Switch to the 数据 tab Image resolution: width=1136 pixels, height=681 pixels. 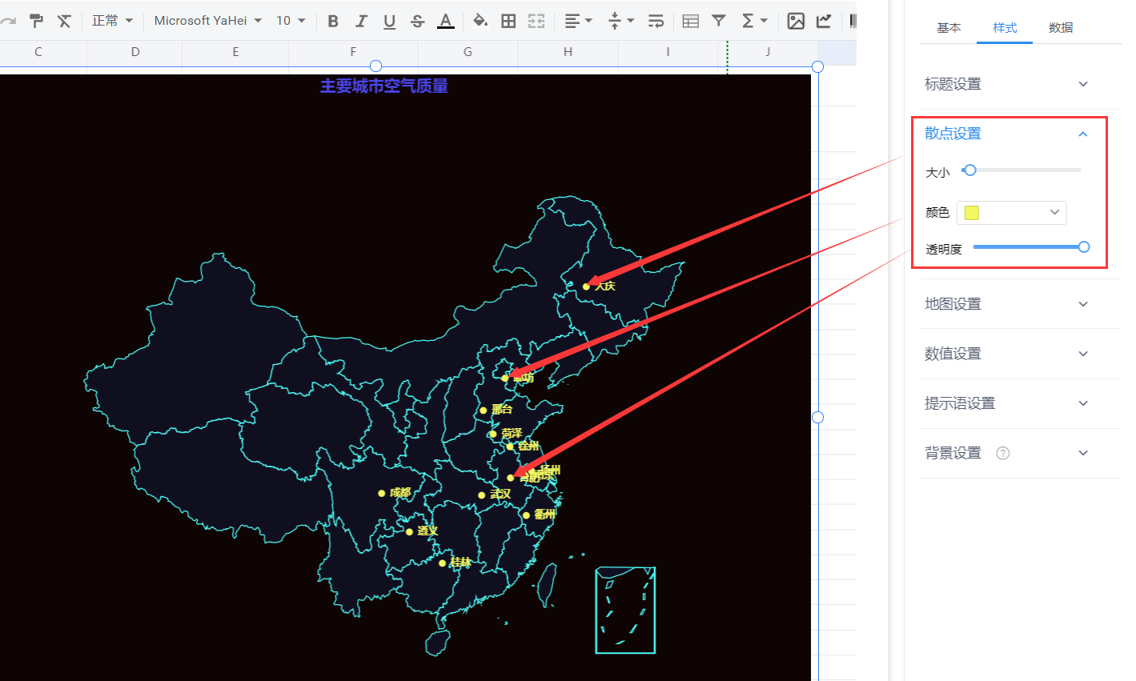1061,28
